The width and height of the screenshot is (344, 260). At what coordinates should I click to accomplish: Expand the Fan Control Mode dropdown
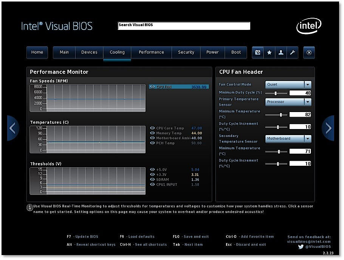click(x=308, y=85)
